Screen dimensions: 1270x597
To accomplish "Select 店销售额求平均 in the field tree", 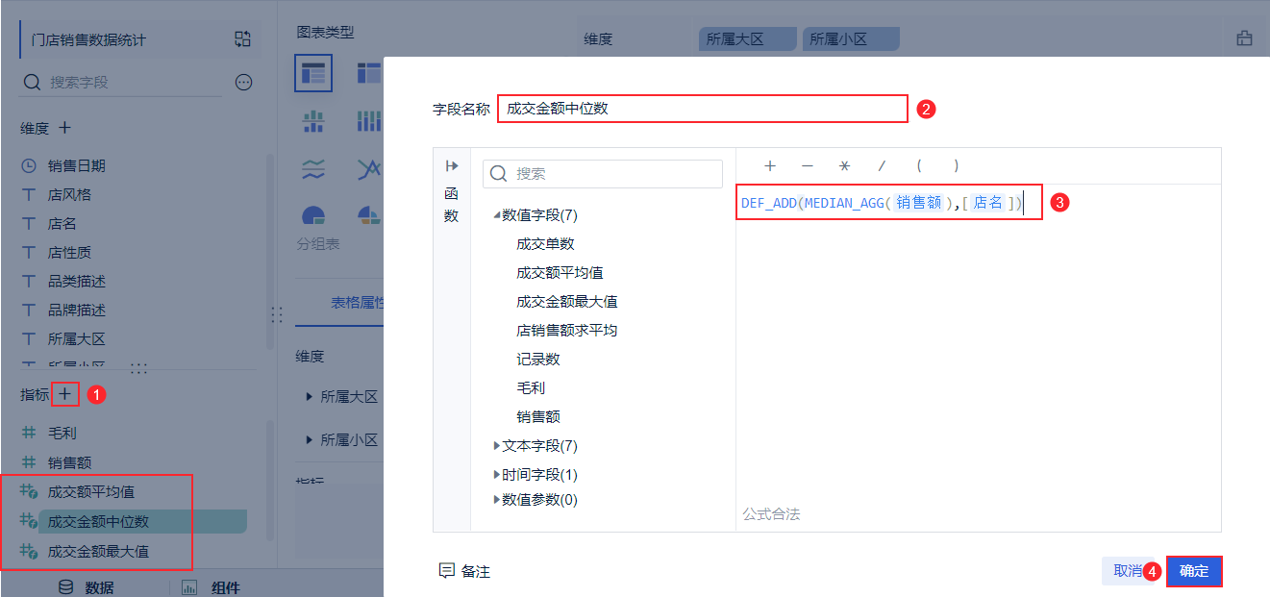I will point(566,331).
